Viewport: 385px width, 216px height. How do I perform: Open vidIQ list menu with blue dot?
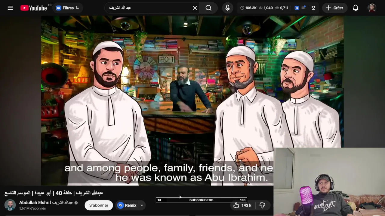[x=303, y=8]
